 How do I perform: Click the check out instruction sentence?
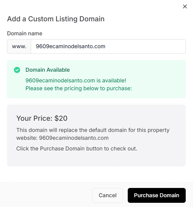(77, 148)
